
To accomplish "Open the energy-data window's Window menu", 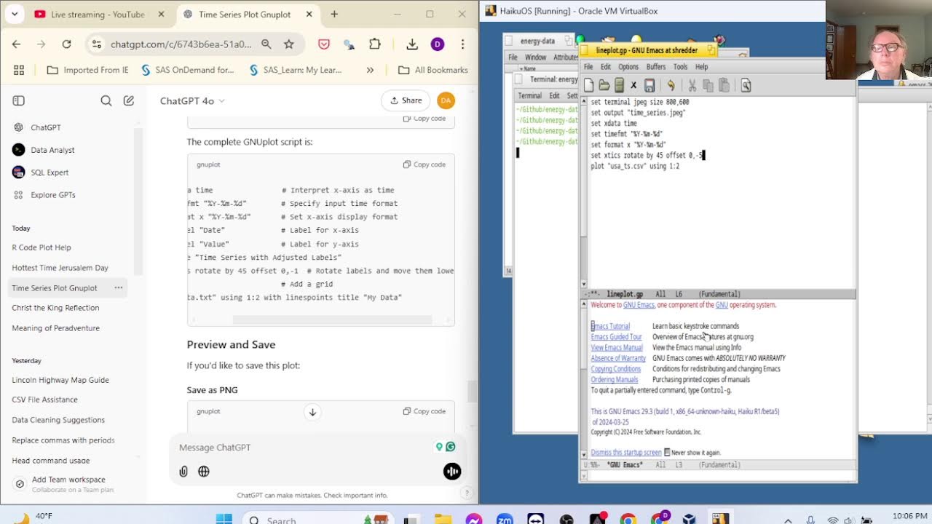I will pos(535,57).
